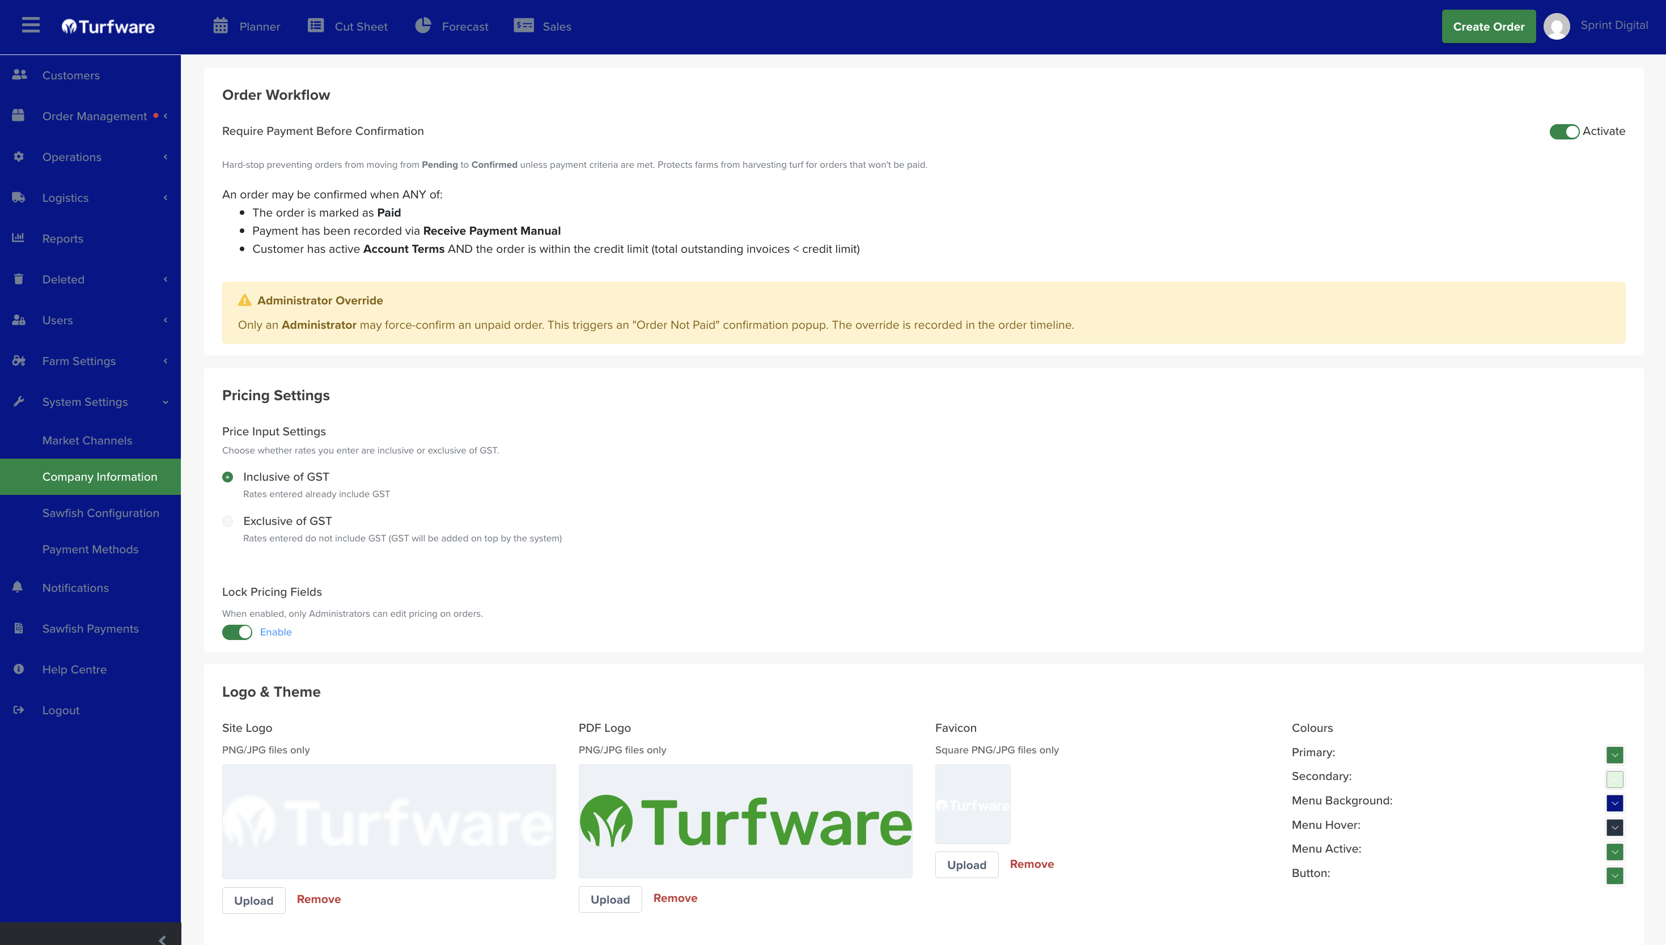
Task: Click the Farm Settings tractor icon
Action: tap(19, 361)
